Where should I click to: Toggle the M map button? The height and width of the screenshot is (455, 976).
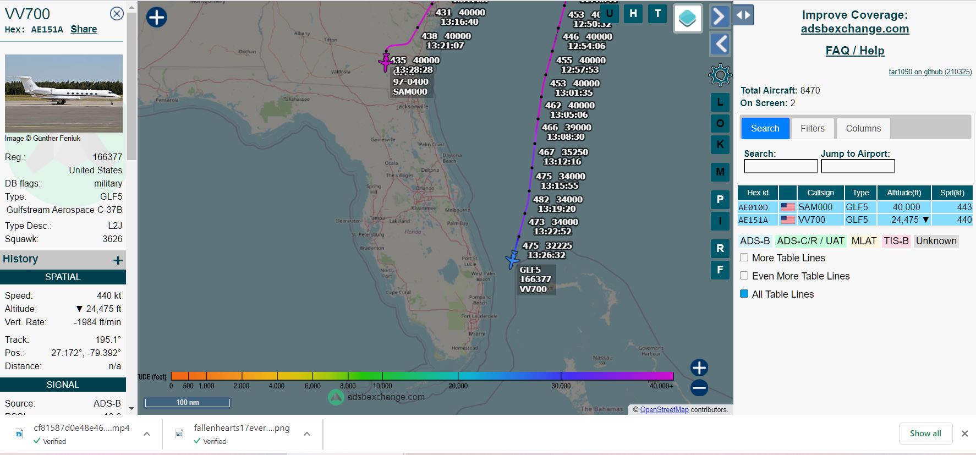coord(720,172)
